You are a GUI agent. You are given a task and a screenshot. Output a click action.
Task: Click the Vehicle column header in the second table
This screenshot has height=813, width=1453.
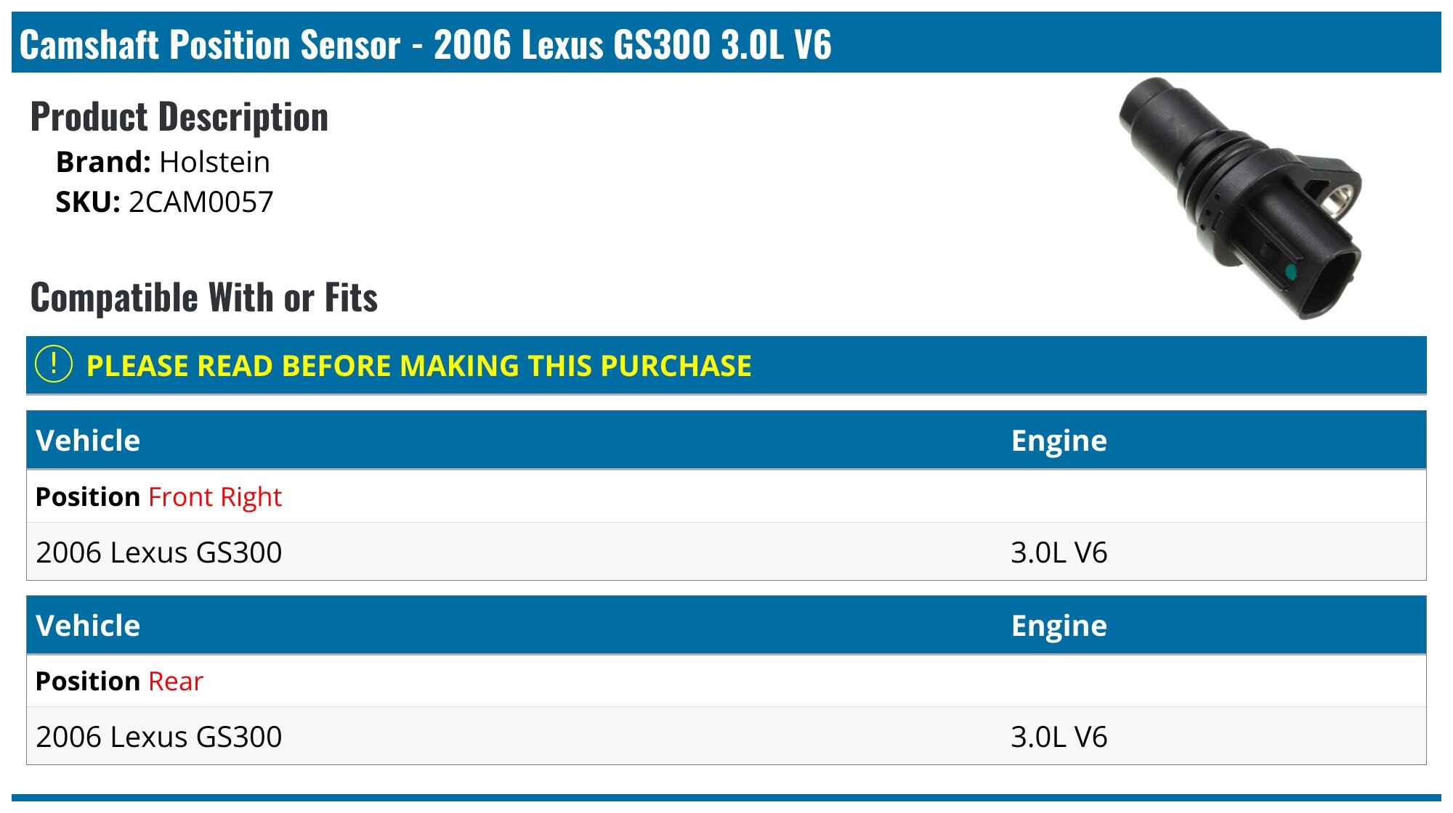pyautogui.click(x=88, y=626)
